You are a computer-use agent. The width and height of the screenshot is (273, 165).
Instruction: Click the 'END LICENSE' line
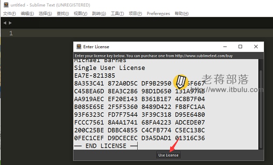click(106, 146)
